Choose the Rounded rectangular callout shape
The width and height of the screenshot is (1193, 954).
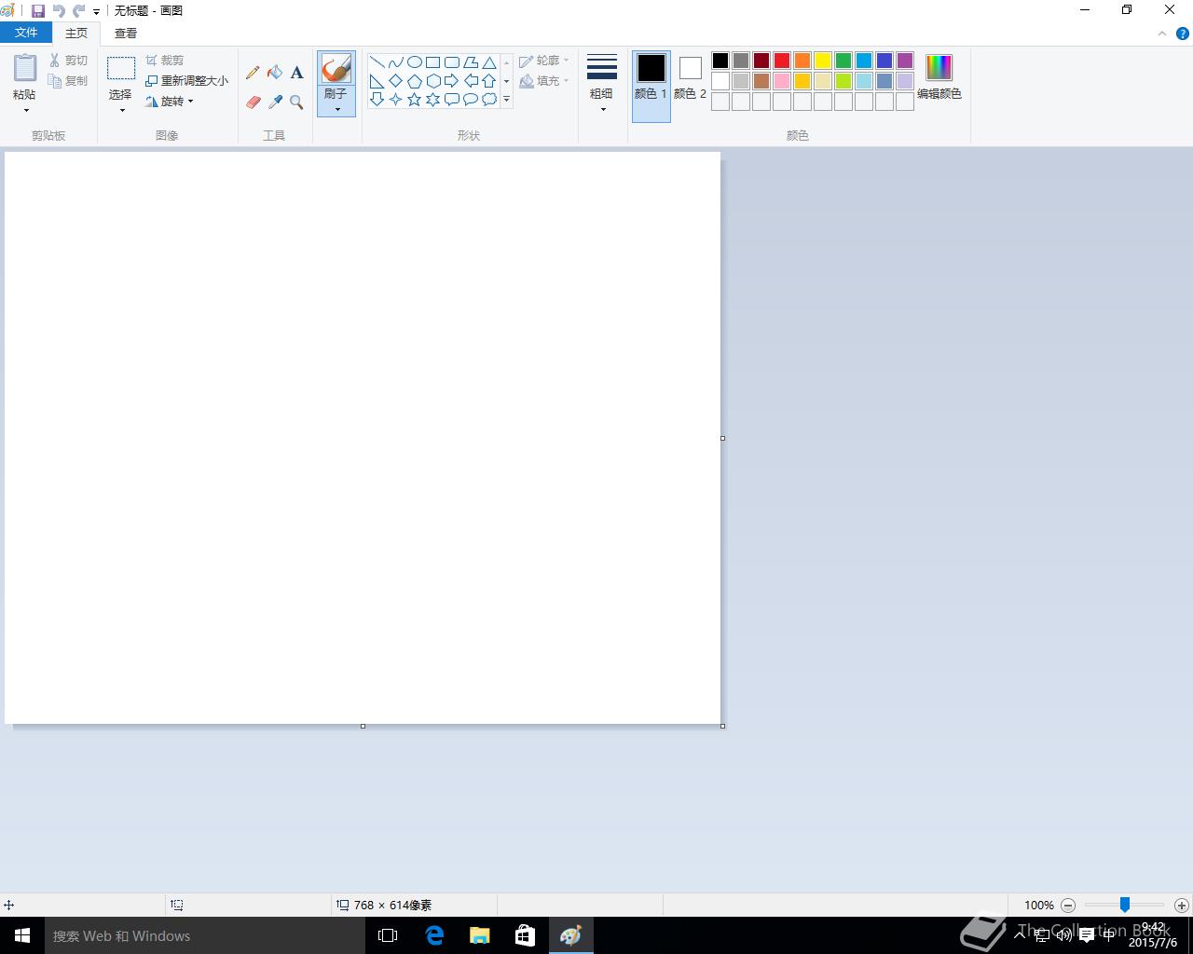(452, 99)
